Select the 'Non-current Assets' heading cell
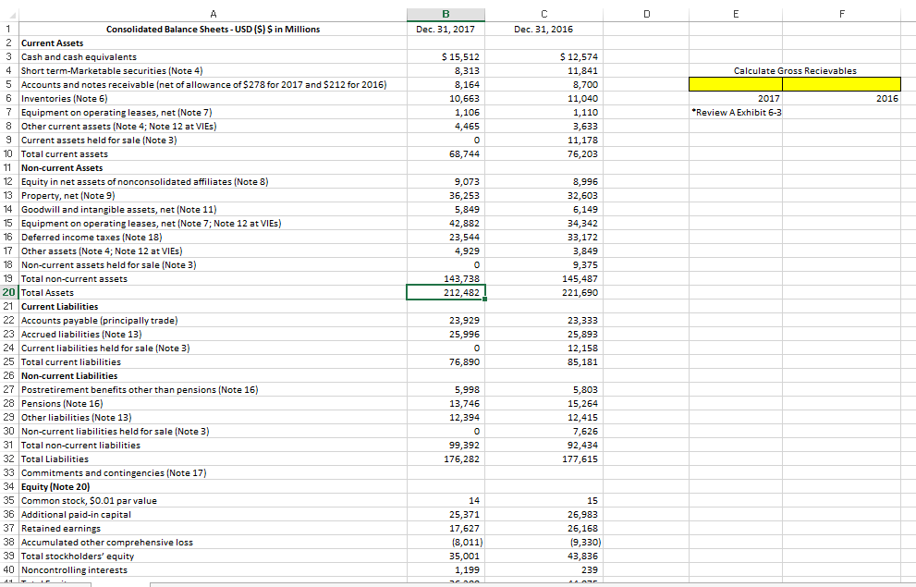The width and height of the screenshot is (916, 587). [214, 167]
